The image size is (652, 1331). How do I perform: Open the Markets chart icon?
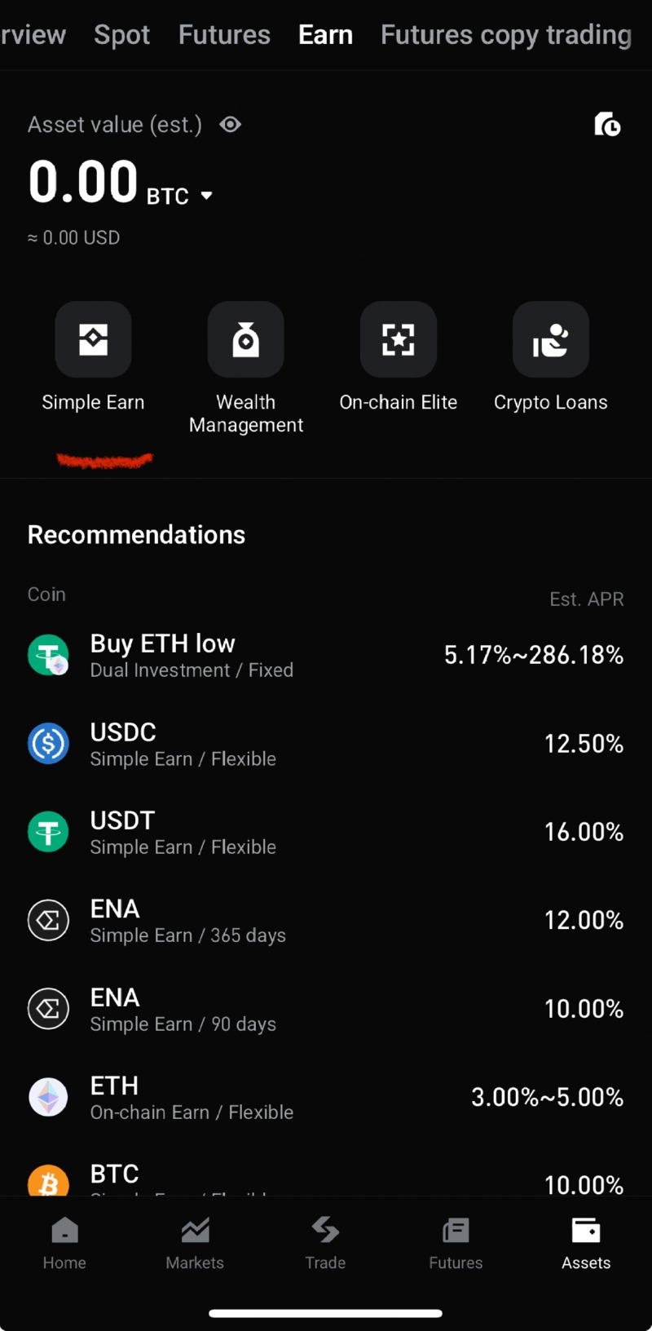tap(195, 1232)
